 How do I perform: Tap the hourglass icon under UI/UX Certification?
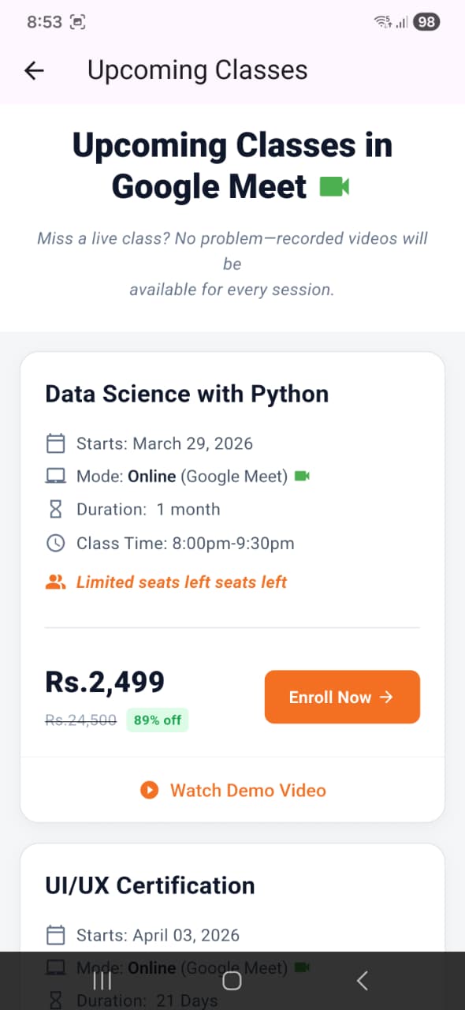[x=55, y=999]
